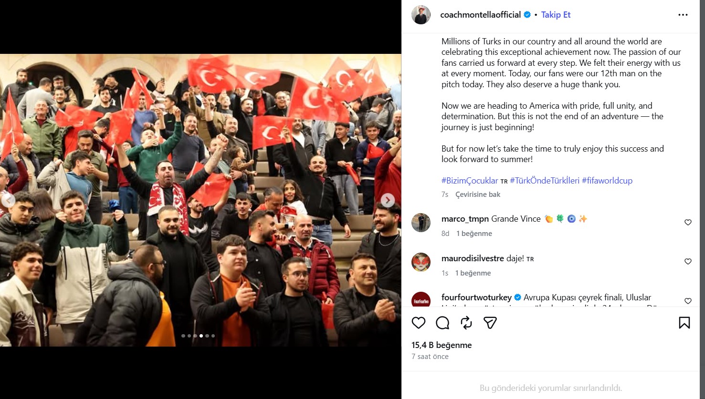Follow account via Takip Et
Image resolution: width=705 pixels, height=399 pixels.
pyautogui.click(x=556, y=15)
